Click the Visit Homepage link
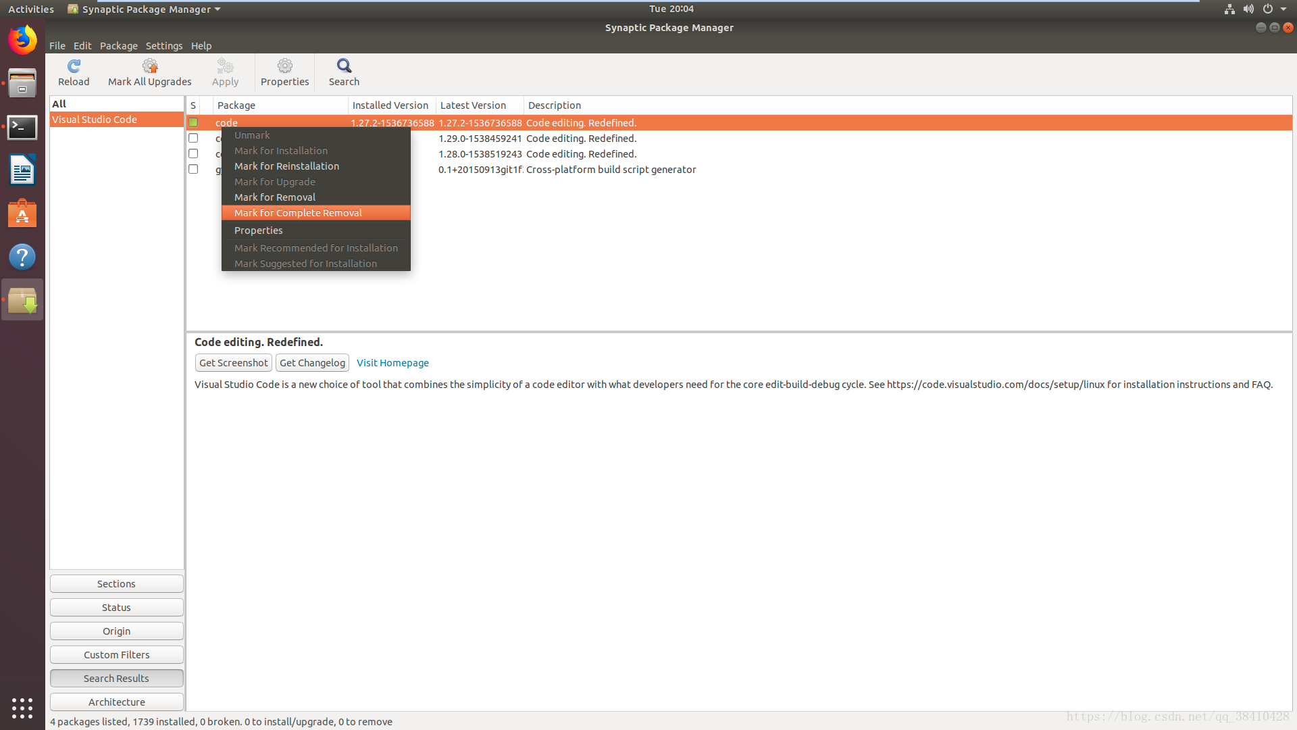The image size is (1297, 730). pos(392,362)
